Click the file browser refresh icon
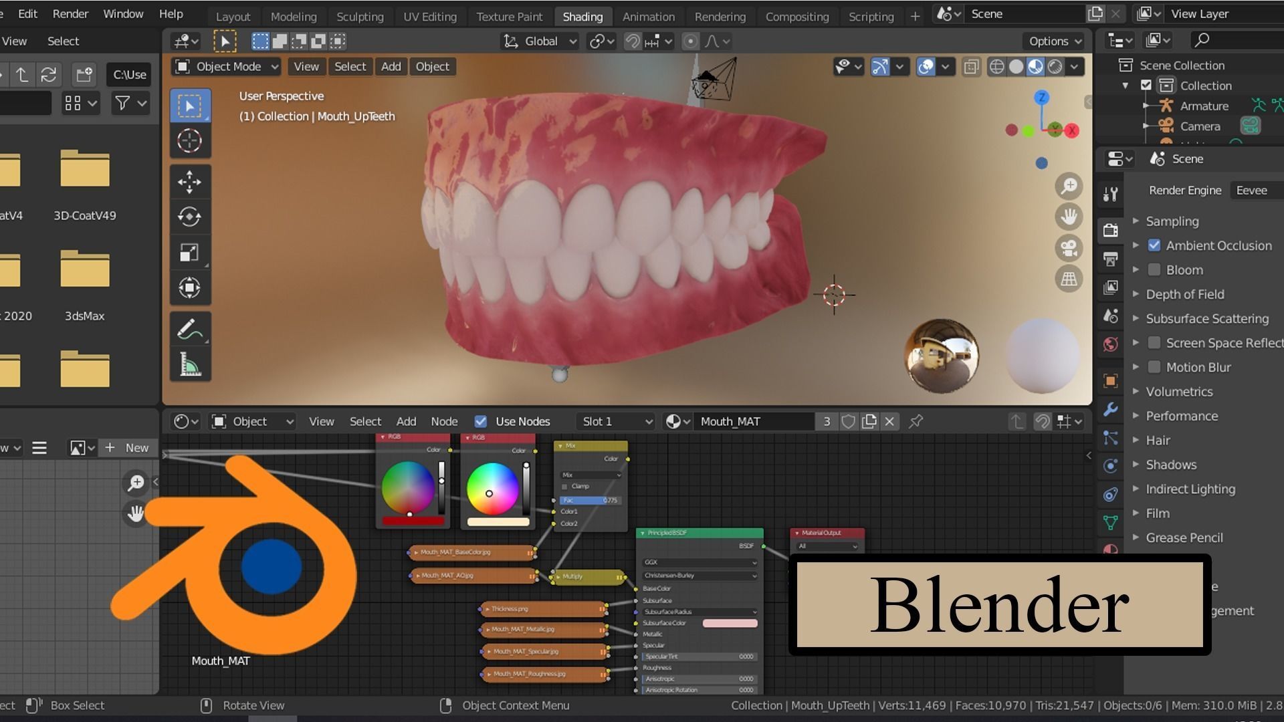1284x722 pixels. 48,75
